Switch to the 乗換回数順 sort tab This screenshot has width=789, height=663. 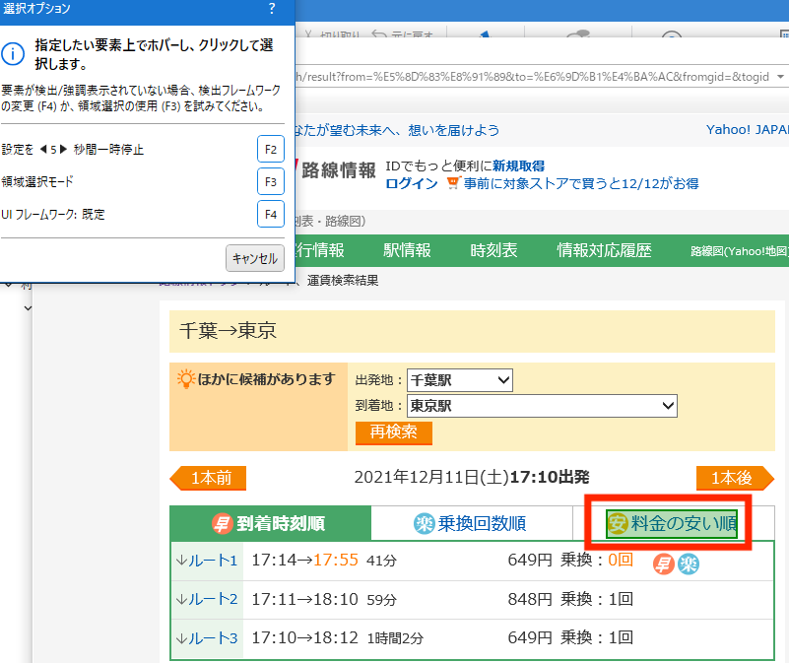[x=472, y=523]
